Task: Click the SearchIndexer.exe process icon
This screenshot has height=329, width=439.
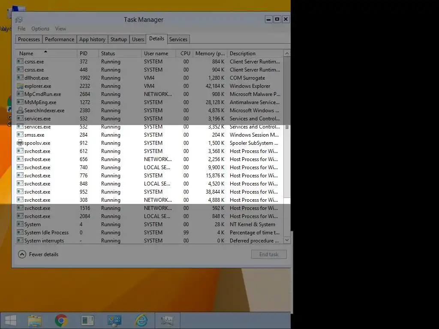Action: (x=20, y=110)
